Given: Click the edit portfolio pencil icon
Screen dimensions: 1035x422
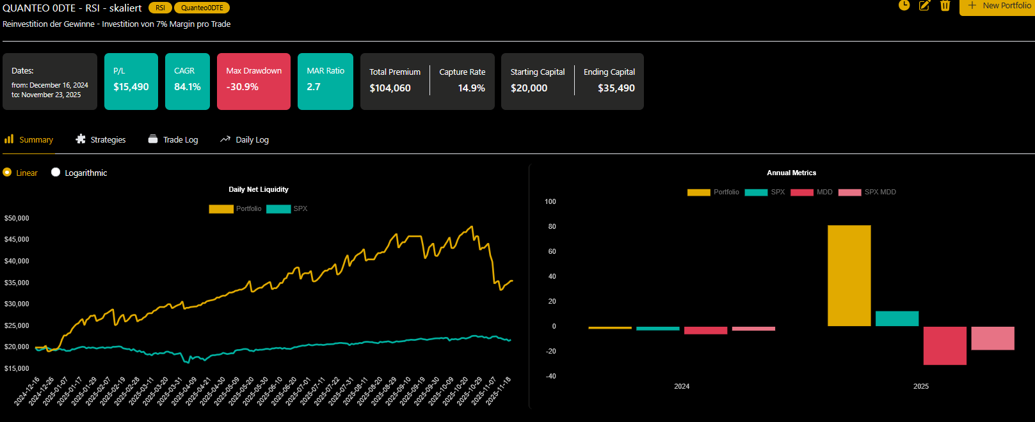Looking at the screenshot, I should tap(924, 6).
